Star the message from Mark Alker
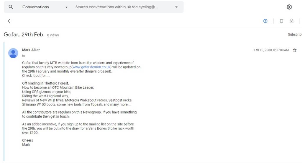 click(x=295, y=50)
